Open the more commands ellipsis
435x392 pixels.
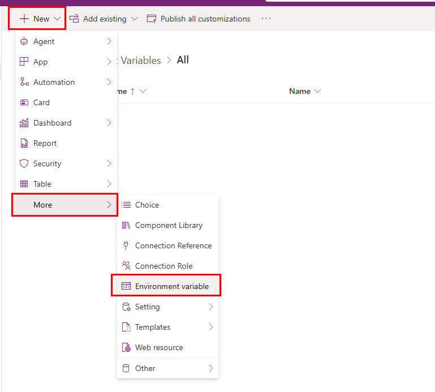[266, 19]
